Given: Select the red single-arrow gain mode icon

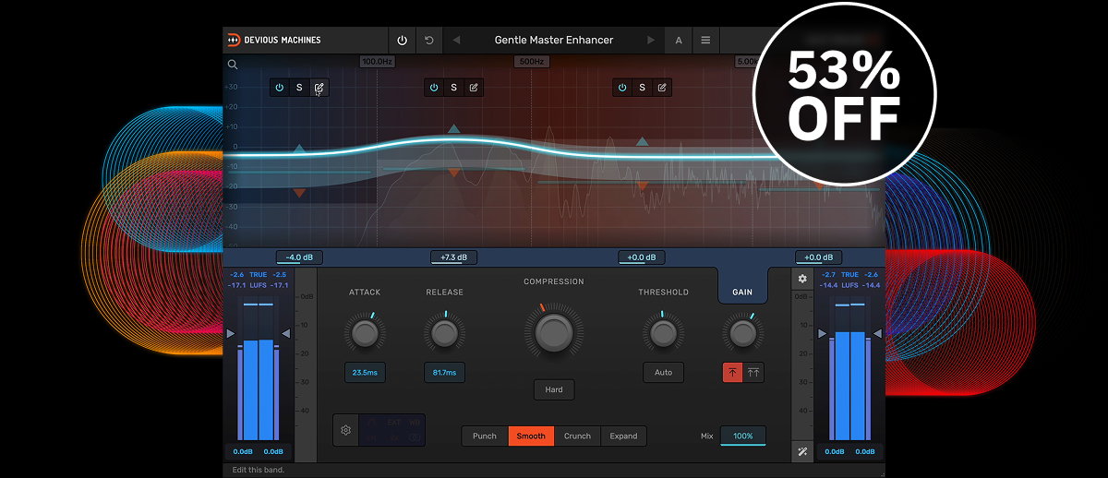Looking at the screenshot, I should point(732,373).
